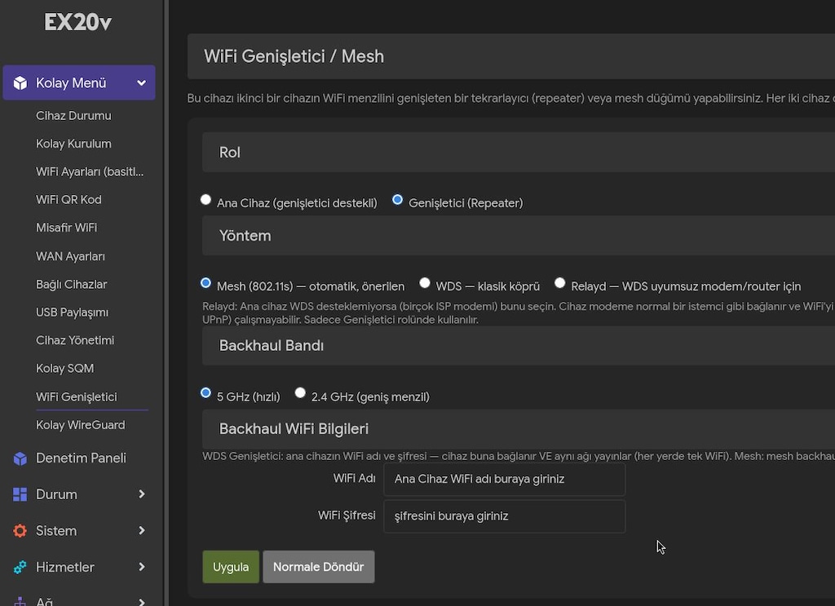Image resolution: width=835 pixels, height=606 pixels.
Task: Collapse the Kolay Menü chevron
Action: tap(142, 83)
